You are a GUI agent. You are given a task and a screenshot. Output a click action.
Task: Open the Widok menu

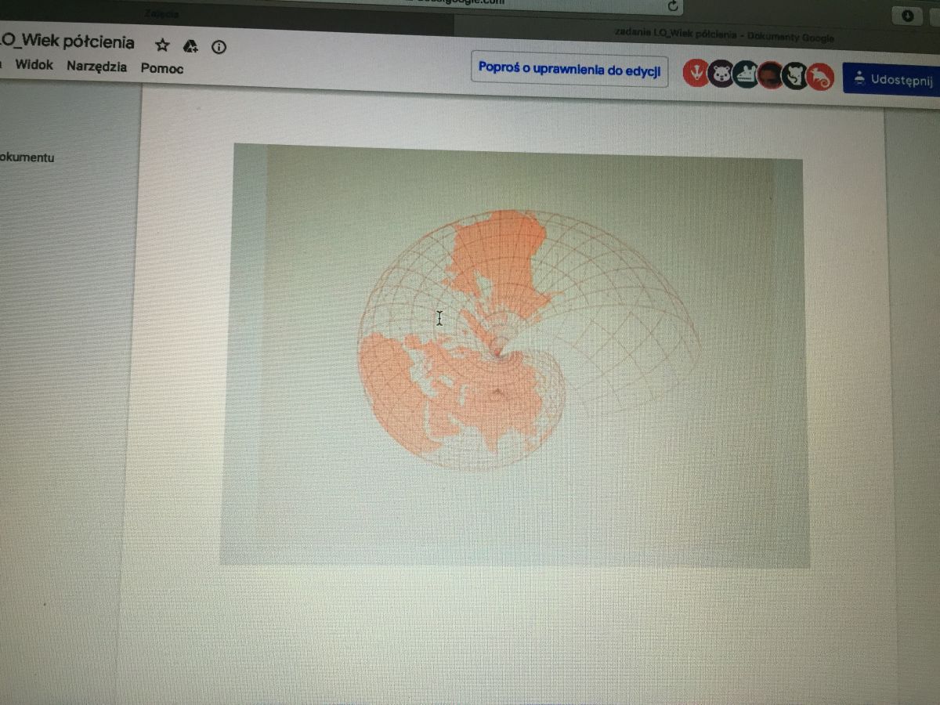tap(34, 65)
